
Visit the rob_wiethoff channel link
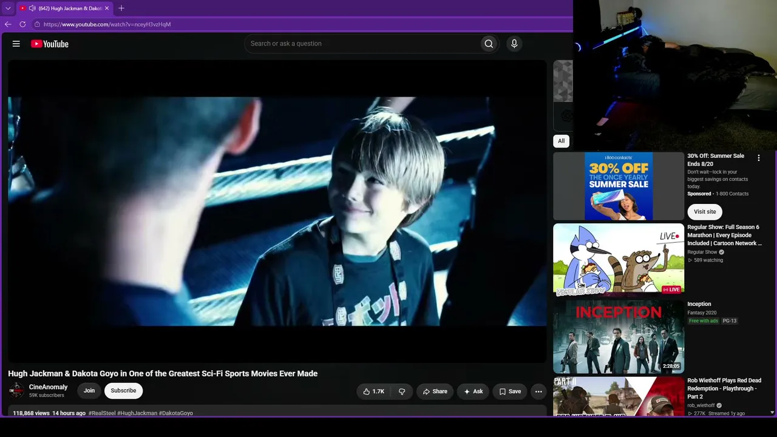click(701, 405)
